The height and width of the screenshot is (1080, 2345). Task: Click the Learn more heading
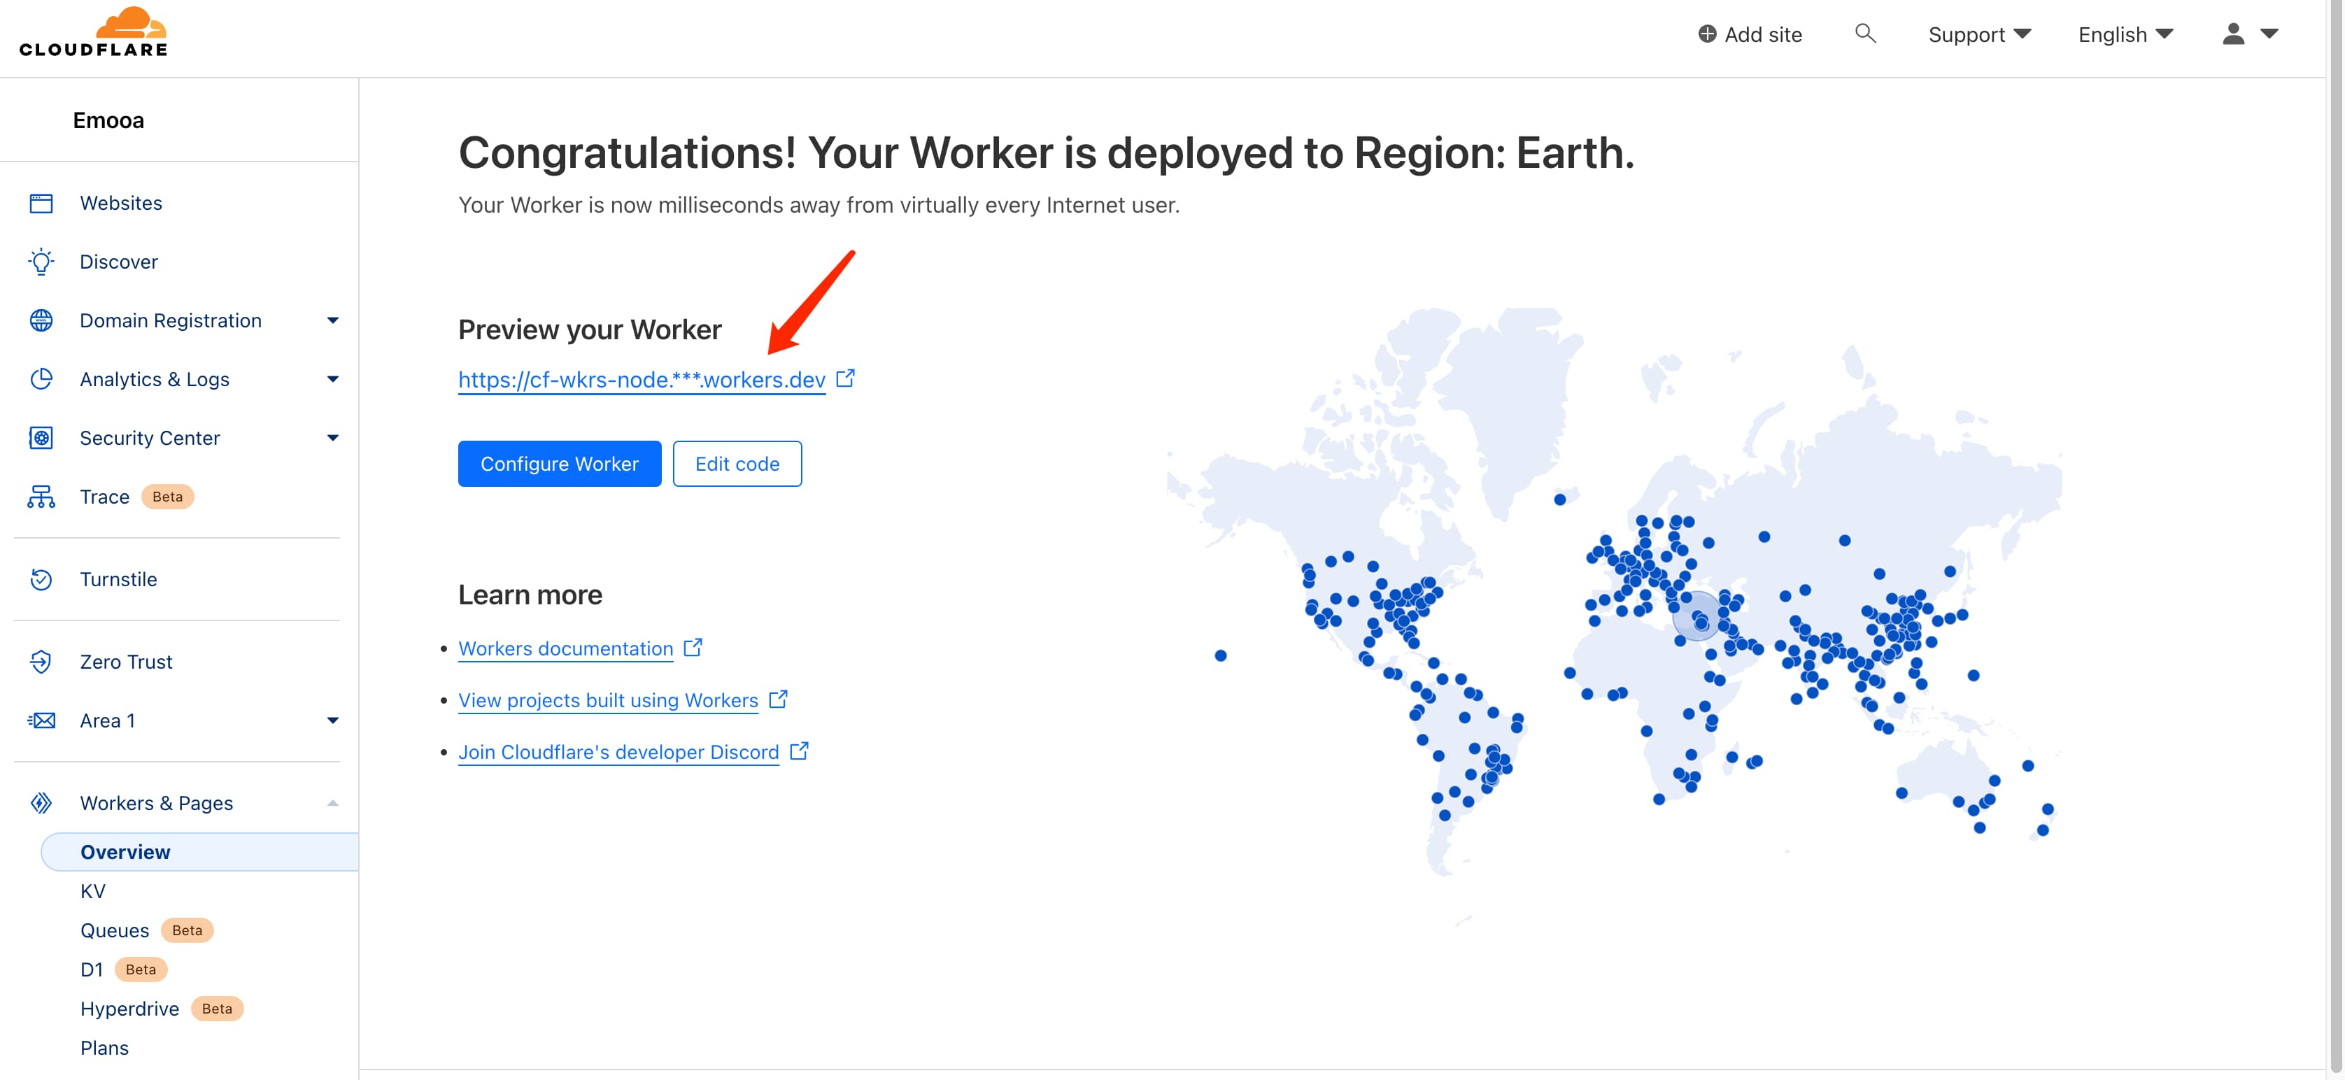(530, 595)
